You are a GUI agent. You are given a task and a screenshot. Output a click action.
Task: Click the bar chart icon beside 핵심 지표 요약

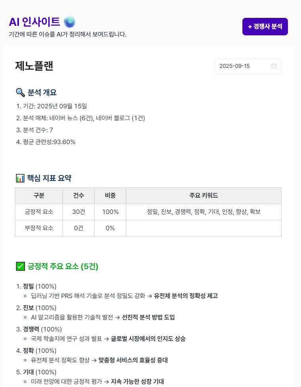point(20,178)
